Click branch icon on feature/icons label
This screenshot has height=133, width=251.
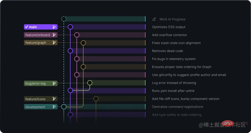54,99
